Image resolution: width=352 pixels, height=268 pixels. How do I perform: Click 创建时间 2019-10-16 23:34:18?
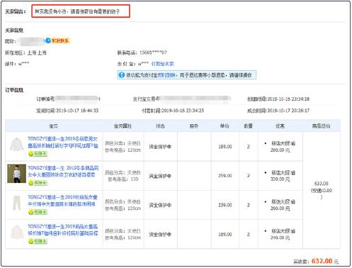click(278, 99)
